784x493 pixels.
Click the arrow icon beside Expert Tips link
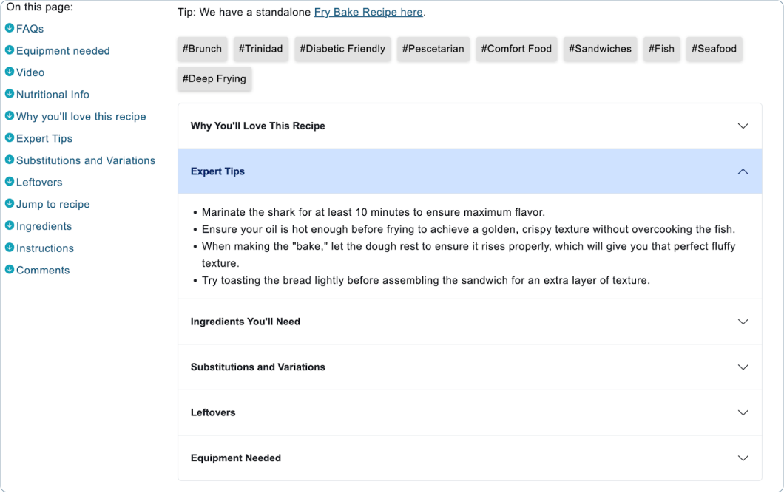pos(10,138)
